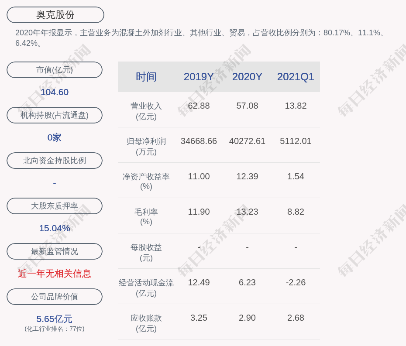Click the 40272.61 net profit cell

tap(247, 141)
